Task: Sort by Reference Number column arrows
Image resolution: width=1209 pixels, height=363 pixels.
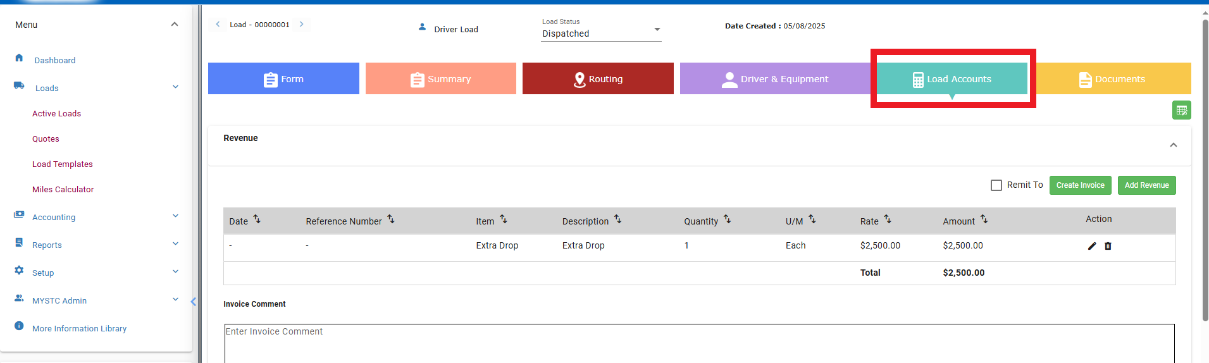Action: point(391,219)
